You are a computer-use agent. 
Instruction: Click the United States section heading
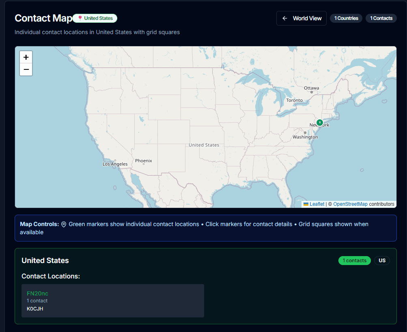[45, 260]
